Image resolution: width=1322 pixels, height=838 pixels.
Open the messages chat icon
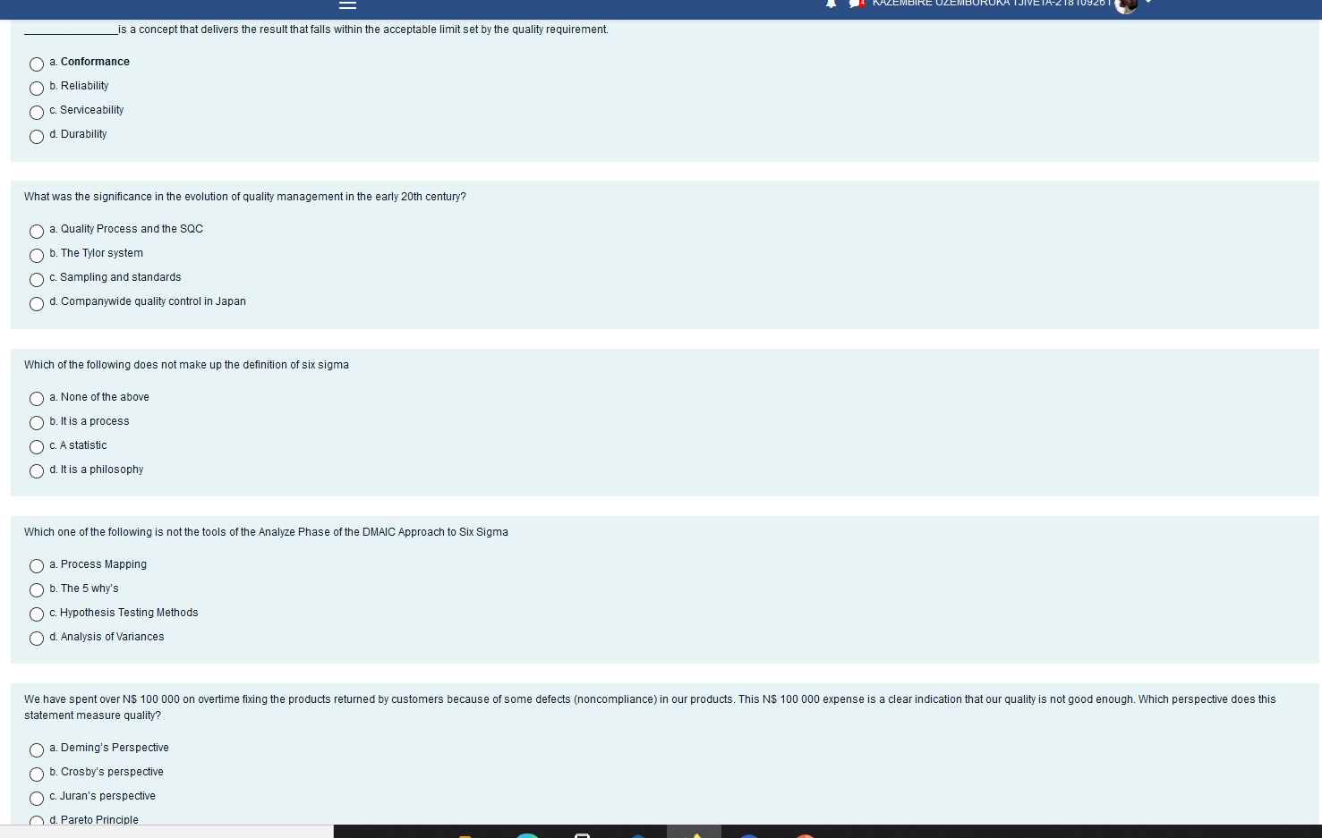pyautogui.click(x=857, y=4)
